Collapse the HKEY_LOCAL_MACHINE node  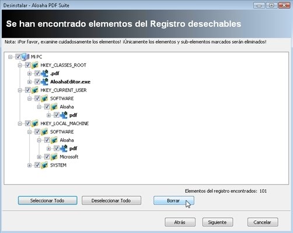(x=20, y=123)
